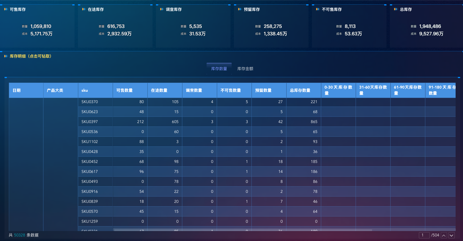The height and width of the screenshot is (241, 463).
Task: Switch to the 库存金额 tab
Action: [x=245, y=69]
